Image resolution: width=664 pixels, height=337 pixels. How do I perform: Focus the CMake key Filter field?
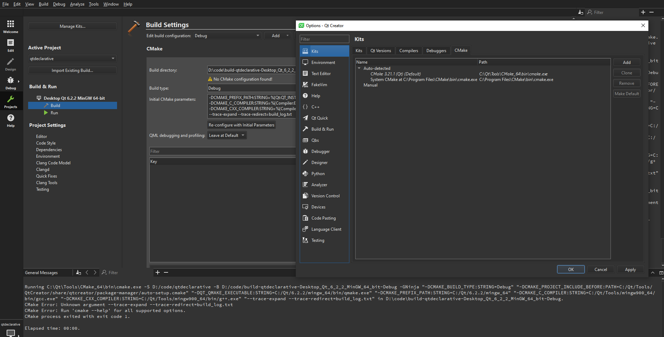223,151
